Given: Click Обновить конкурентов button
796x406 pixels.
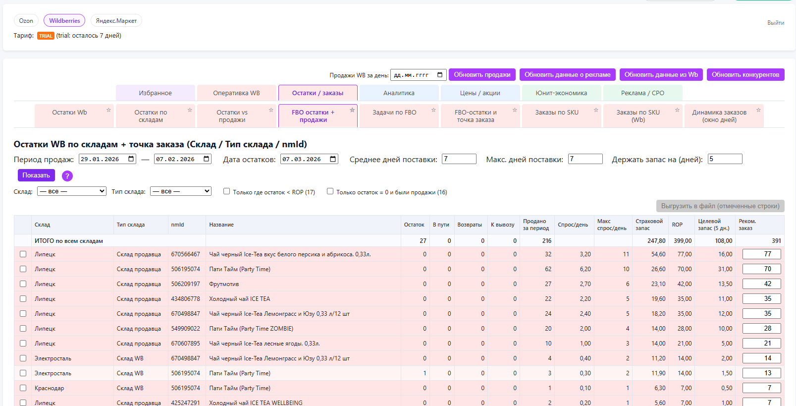Looking at the screenshot, I should pos(745,75).
